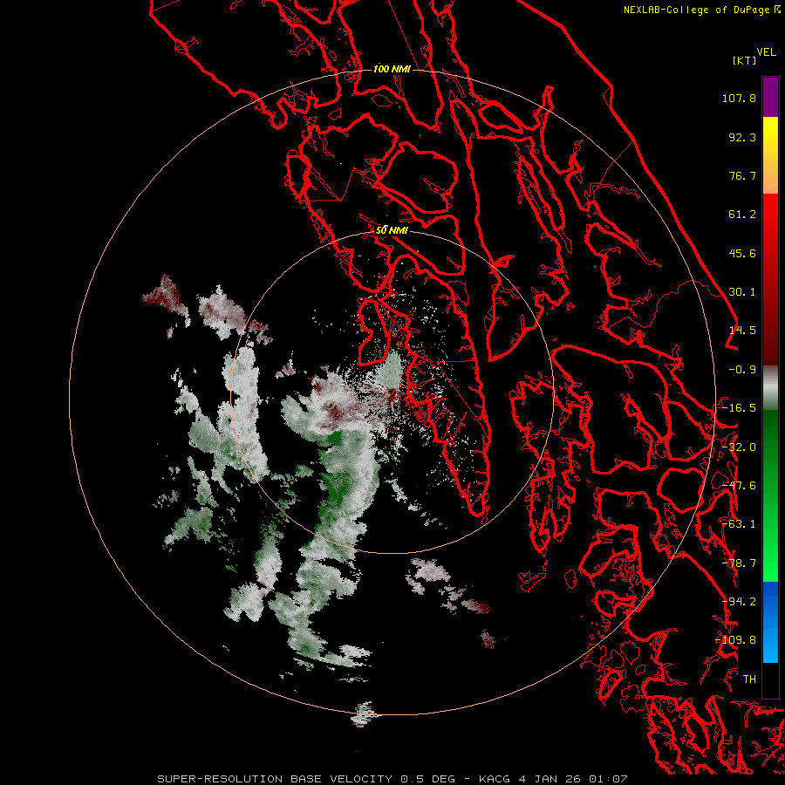Viewport: 785px width, 785px height.
Task: Click the TH threshold legend label
Action: click(x=749, y=679)
